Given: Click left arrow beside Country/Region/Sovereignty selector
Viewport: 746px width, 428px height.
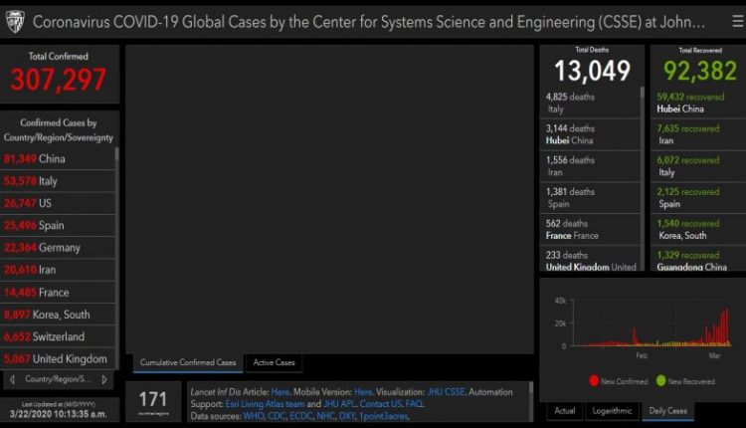Looking at the screenshot, I should (x=11, y=379).
